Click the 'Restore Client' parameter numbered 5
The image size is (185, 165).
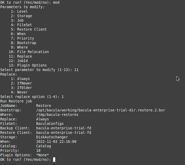point(29,29)
